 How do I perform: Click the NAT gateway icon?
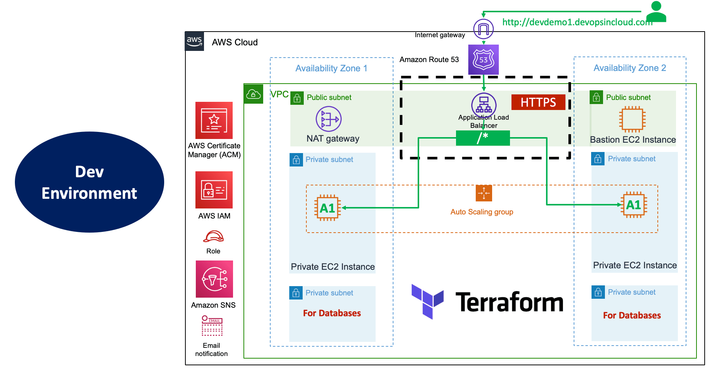[x=329, y=119]
